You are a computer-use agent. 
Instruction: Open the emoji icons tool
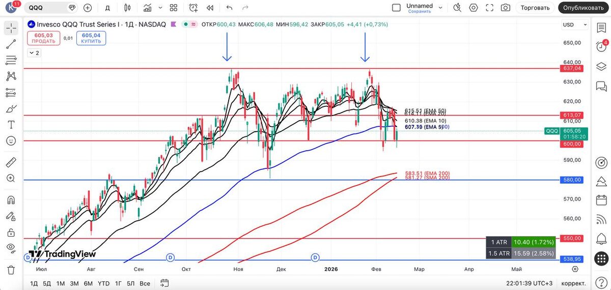tap(11, 140)
